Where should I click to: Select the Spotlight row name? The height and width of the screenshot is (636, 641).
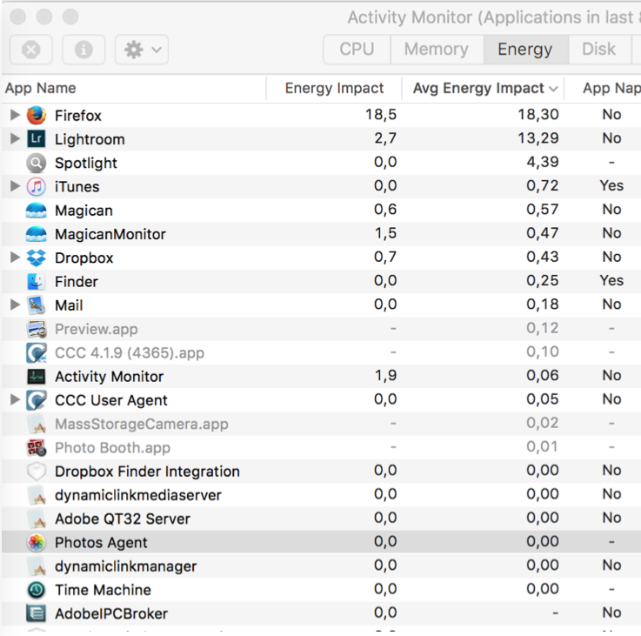coord(86,164)
